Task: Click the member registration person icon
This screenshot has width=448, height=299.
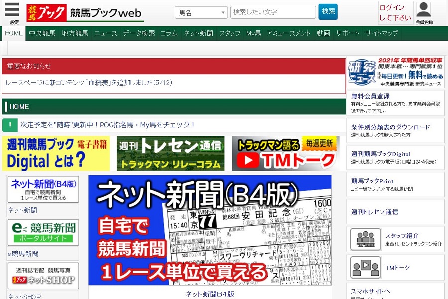Action: click(x=424, y=10)
